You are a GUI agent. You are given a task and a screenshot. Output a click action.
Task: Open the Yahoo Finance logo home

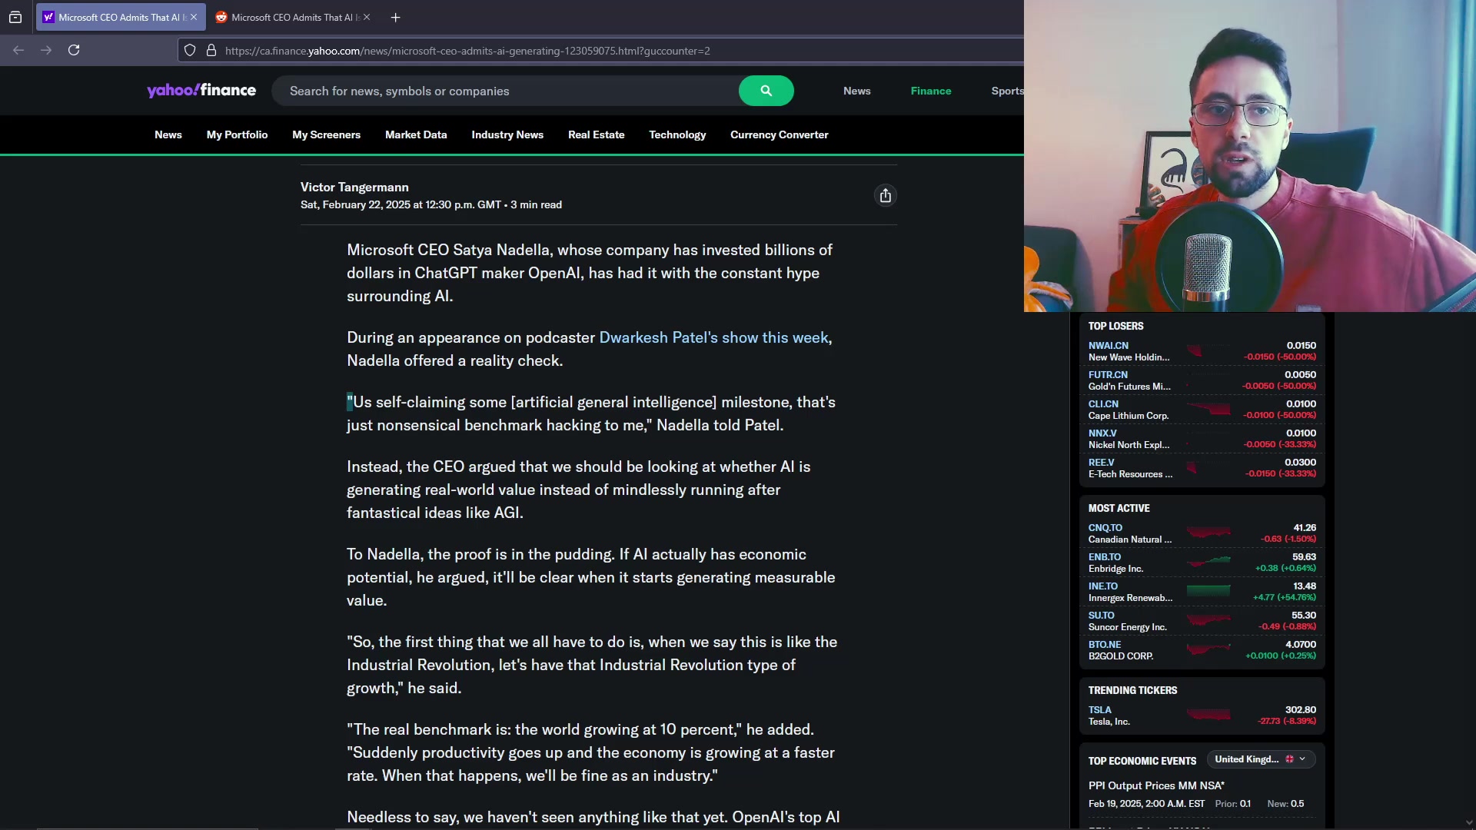pos(201,91)
